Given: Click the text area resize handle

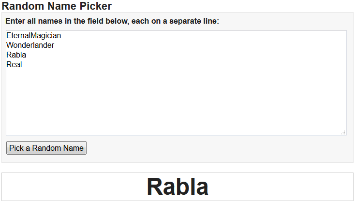Looking at the screenshot, I should click(343, 132).
